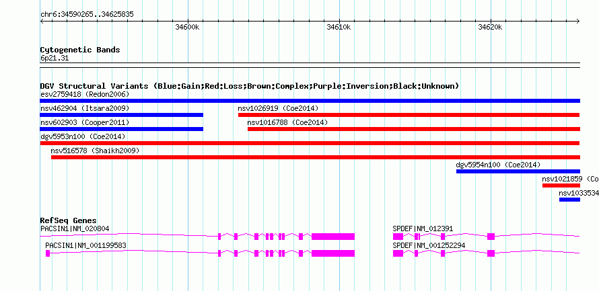
Task: Click the chr6:34590265..34625835 coordinate label
Action: pos(87,15)
